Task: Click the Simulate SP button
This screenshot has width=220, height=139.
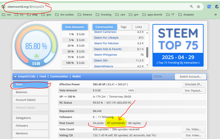Action: [193, 84]
